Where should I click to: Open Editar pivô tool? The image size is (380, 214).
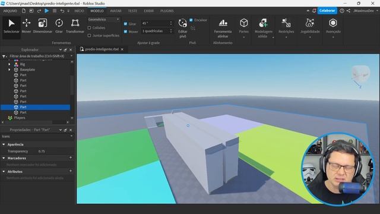click(x=183, y=28)
